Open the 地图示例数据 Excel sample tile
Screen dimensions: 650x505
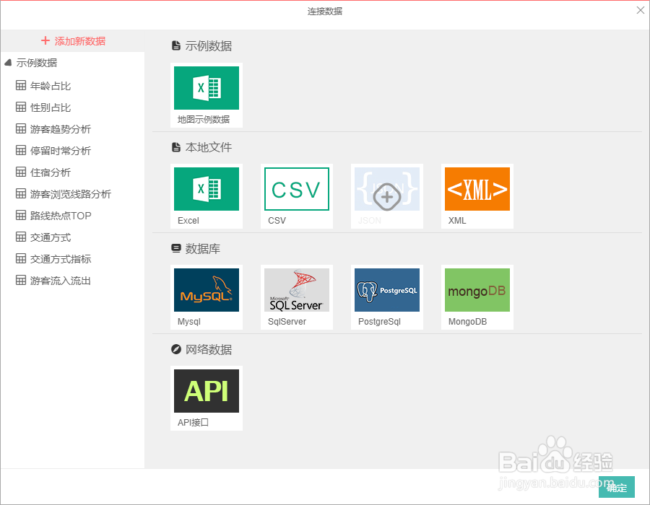(x=207, y=95)
